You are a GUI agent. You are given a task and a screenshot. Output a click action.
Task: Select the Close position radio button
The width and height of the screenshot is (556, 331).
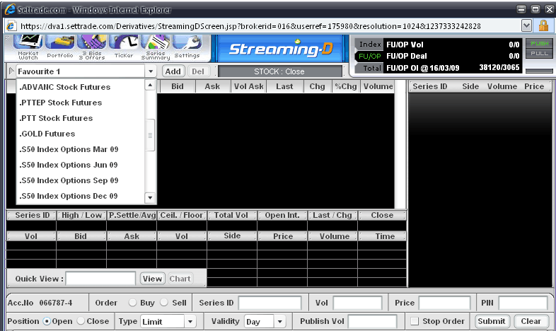click(81, 321)
